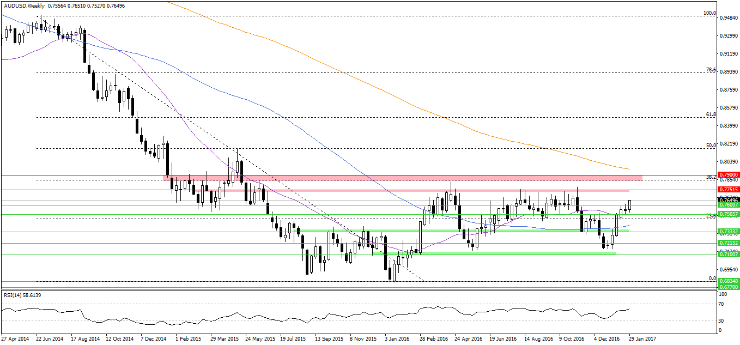Select the red 0.79000 price label
The width and height of the screenshot is (740, 345).
[729, 175]
